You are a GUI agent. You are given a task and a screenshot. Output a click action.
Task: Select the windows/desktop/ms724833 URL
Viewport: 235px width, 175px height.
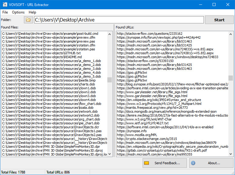pyautogui.click(x=172, y=57)
